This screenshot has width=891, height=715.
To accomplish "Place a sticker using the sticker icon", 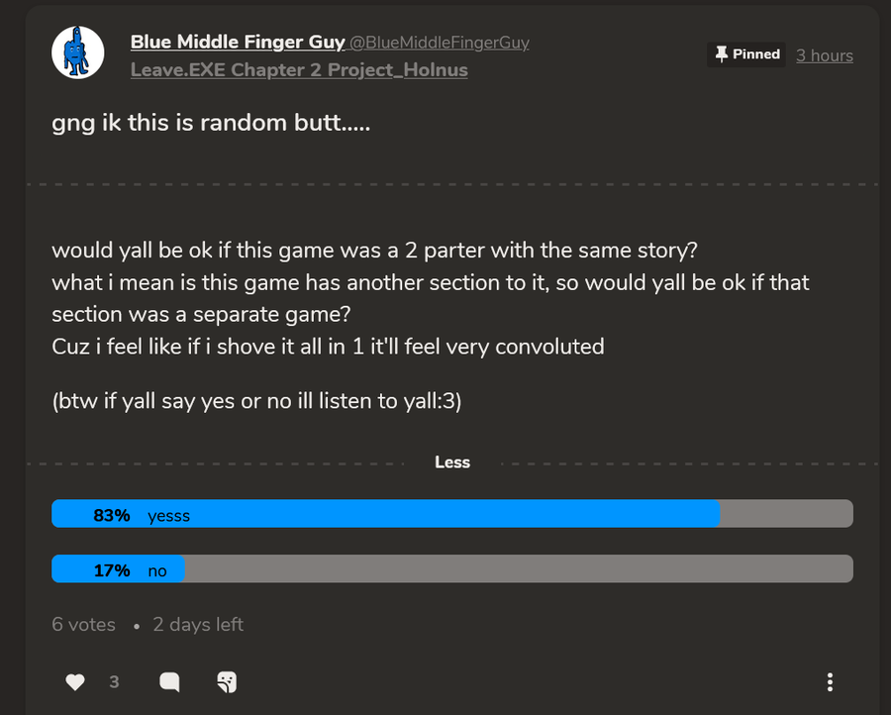I will pyautogui.click(x=226, y=681).
